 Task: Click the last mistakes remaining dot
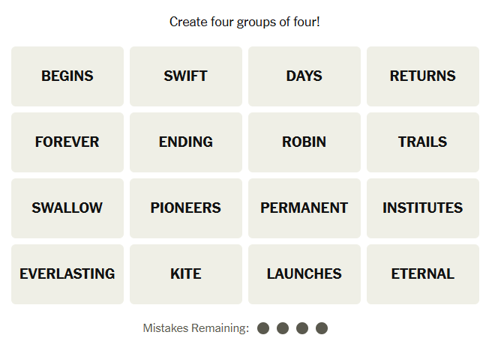(322, 328)
